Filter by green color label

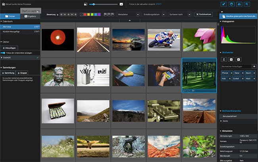point(92,14)
